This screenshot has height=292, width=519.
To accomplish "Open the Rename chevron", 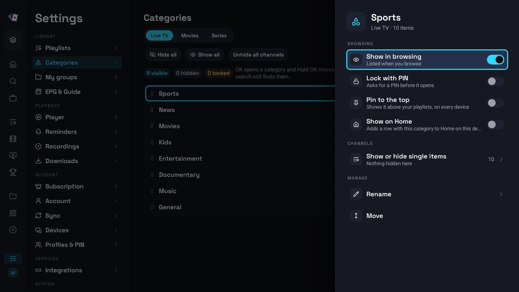I will coord(501,194).
